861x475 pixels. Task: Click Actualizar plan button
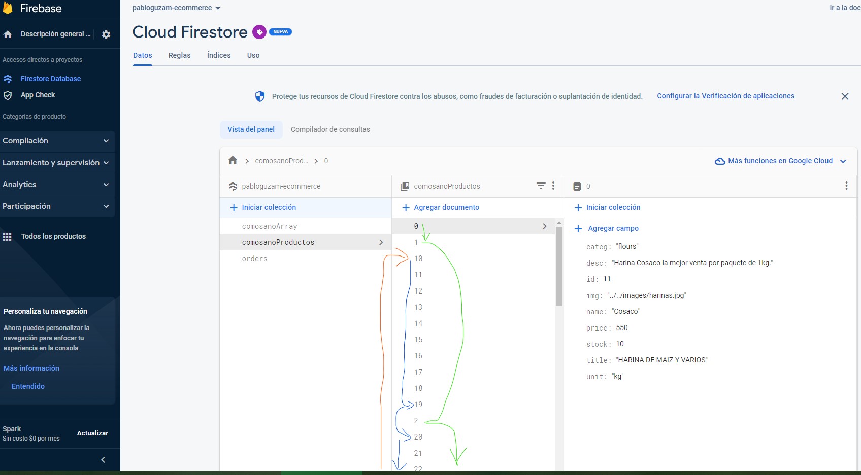click(x=92, y=433)
